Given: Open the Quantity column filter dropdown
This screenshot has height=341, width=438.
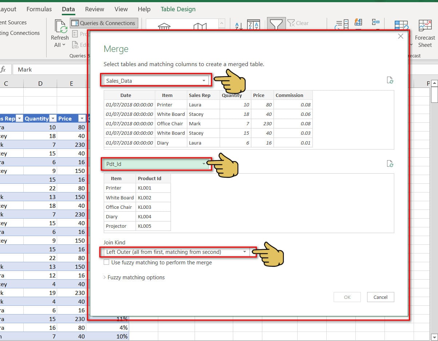Looking at the screenshot, I should 53,118.
